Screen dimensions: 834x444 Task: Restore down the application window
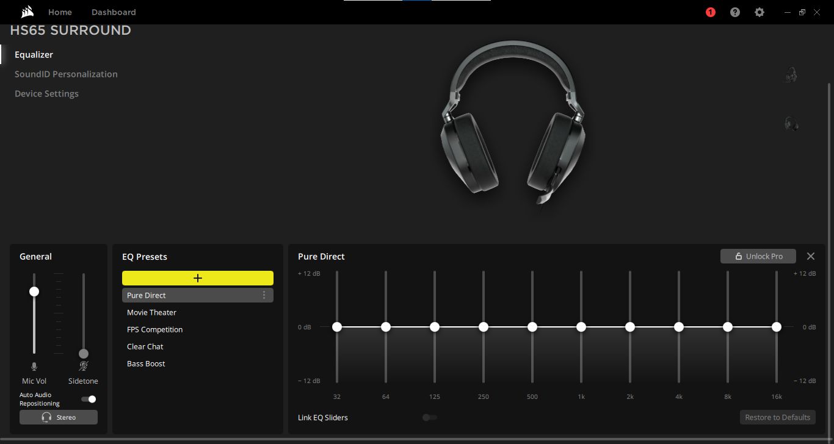(802, 12)
